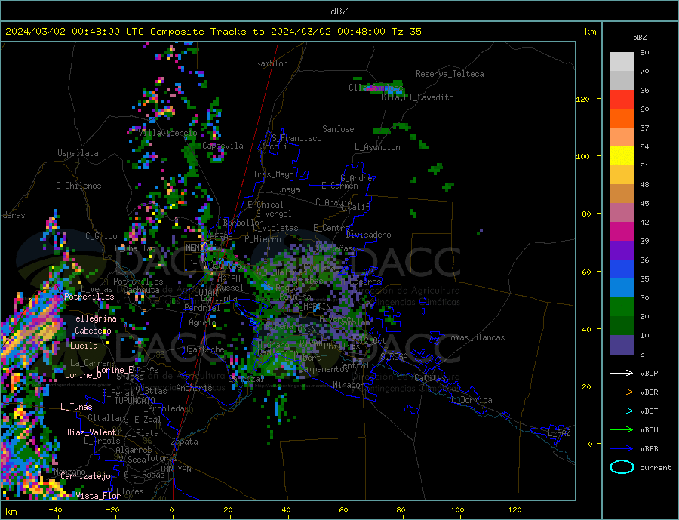Click the yellow 54 dBZ legend swatch
The width and height of the screenshot is (679, 520).
[x=622, y=156]
